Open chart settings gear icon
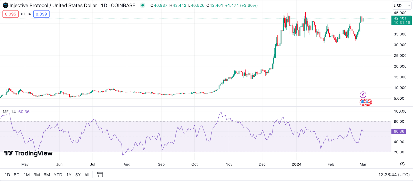 click(x=402, y=164)
